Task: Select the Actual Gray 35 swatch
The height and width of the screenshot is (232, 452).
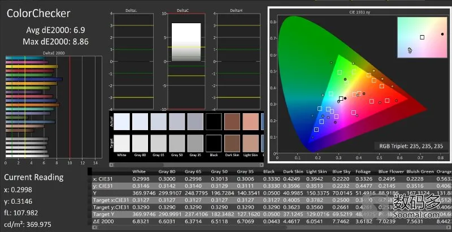Action: 195,122
